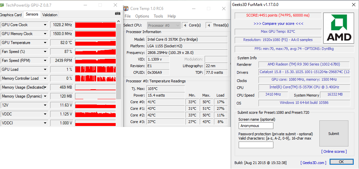This screenshot has height=169, width=359.
Task: Open the Select CPU Processor #0 combo box
Action: pos(164,25)
